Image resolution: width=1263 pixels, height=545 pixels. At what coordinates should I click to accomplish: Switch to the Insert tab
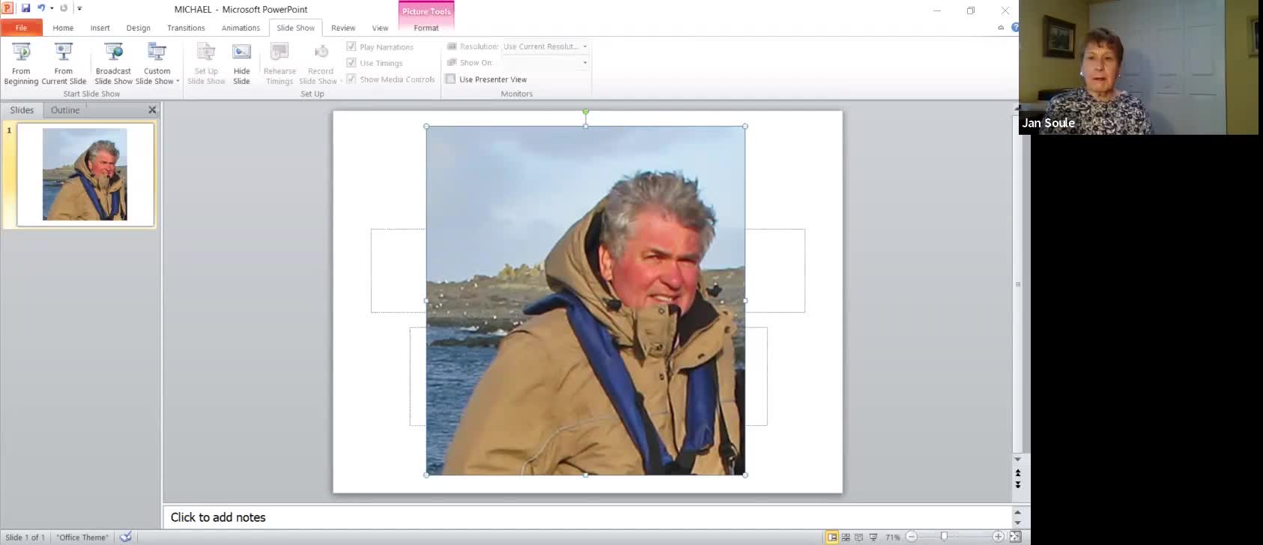point(100,28)
